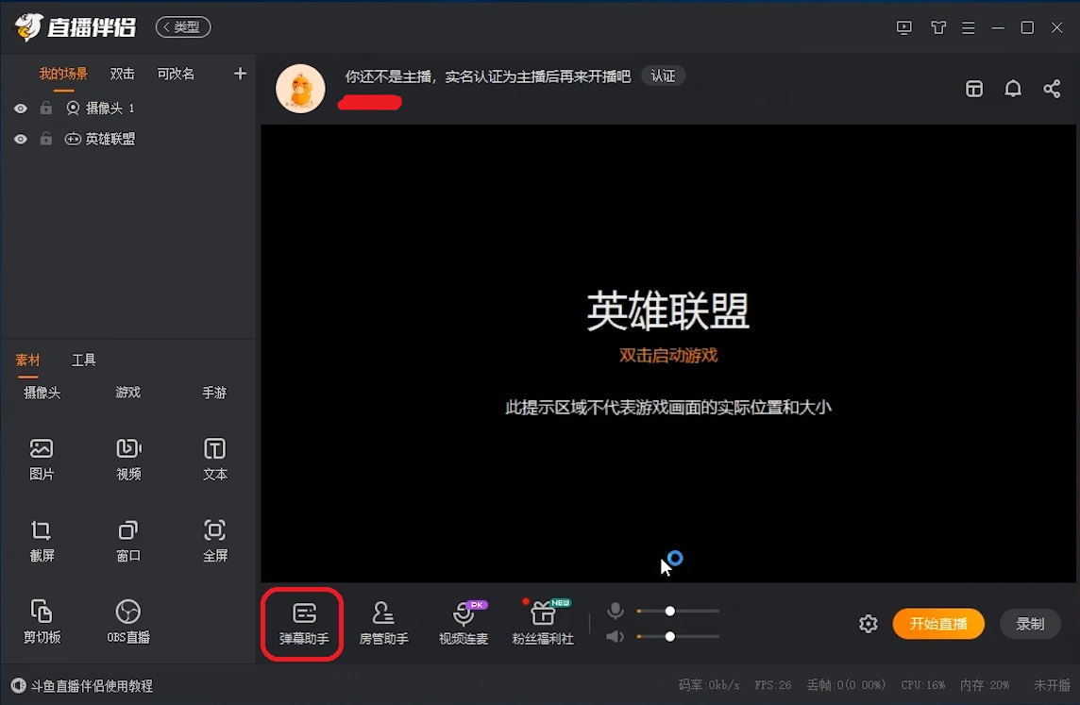Screen dimensions: 1080x705
Task: Open the hamburger menu in title bar
Action: click(x=968, y=27)
